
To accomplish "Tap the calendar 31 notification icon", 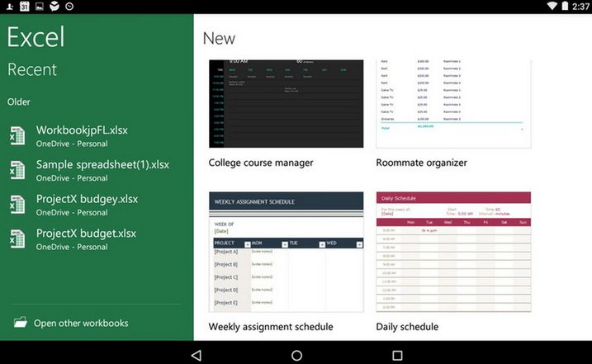I will [x=25, y=6].
